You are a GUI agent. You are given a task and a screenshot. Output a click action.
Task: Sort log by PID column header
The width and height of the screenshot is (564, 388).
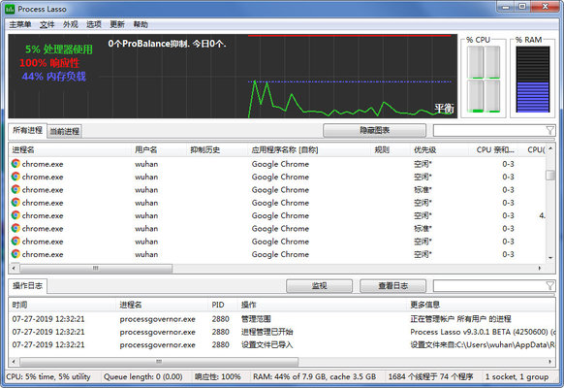coord(223,305)
